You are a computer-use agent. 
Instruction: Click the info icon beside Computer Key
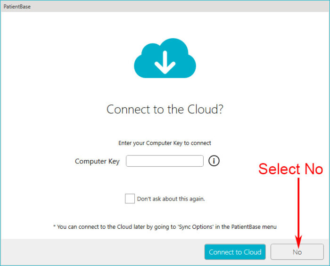click(214, 161)
